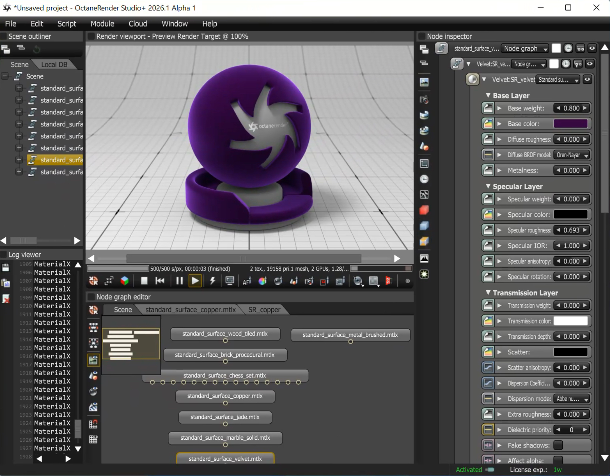610x476 pixels.
Task: Pause the render in the viewport toolbar
Action: point(179,281)
